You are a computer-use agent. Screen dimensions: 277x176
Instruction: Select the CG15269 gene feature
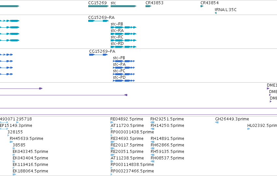pos(98,6)
